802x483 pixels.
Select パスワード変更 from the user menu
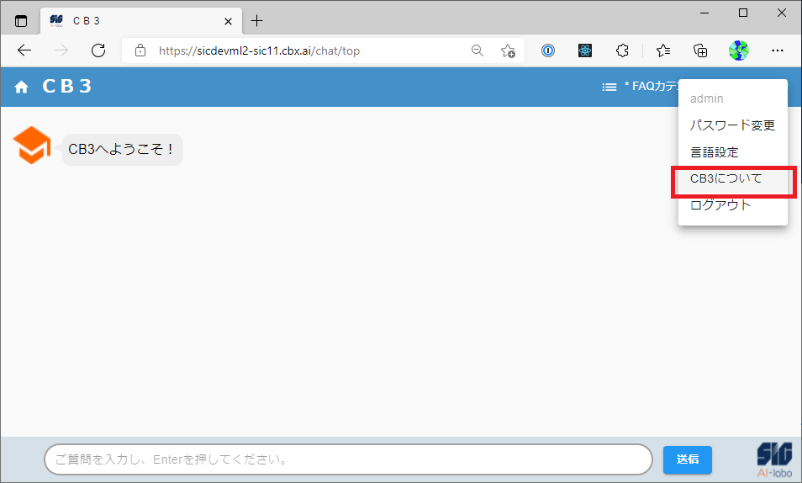click(732, 125)
